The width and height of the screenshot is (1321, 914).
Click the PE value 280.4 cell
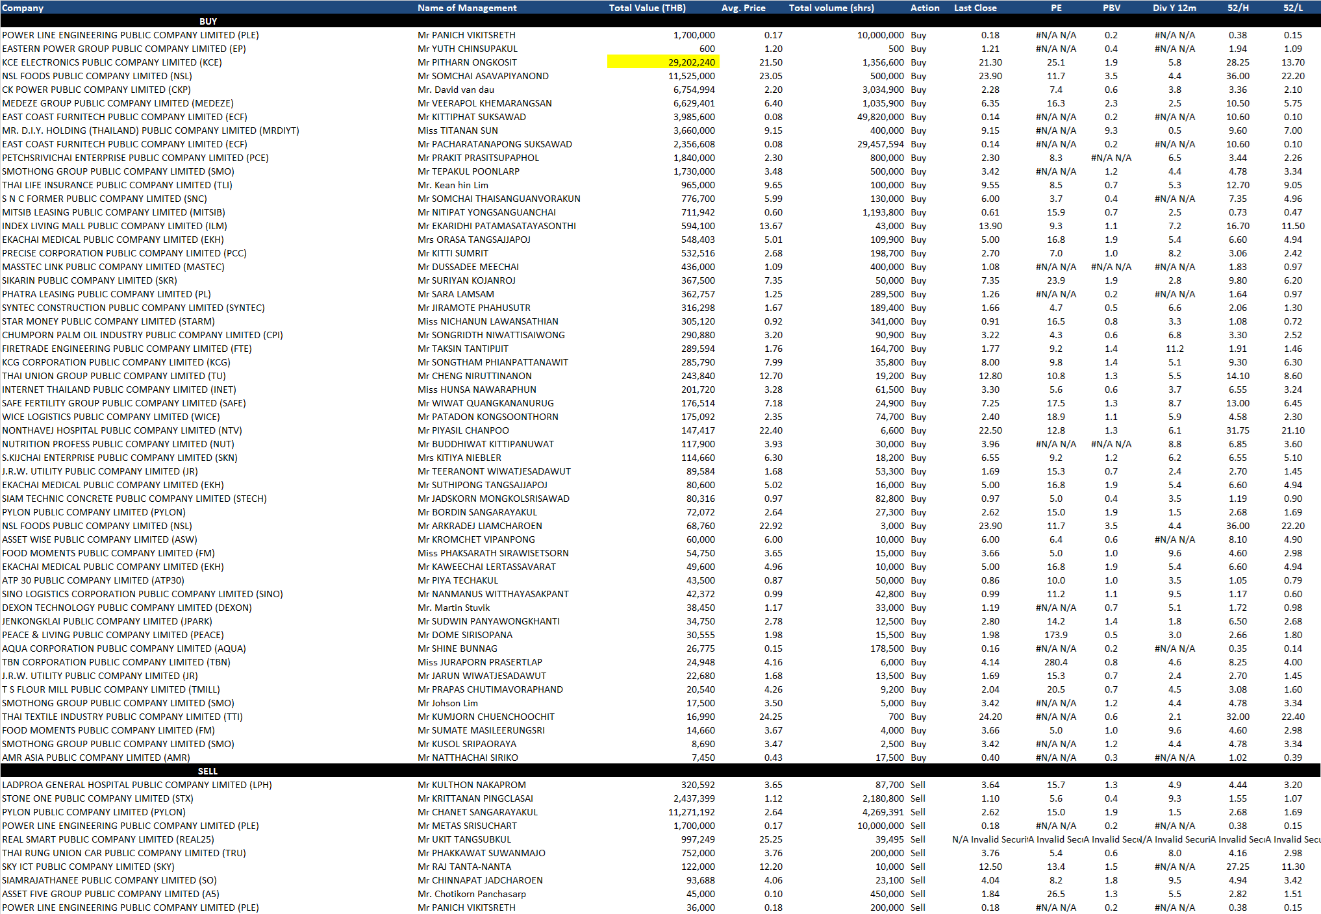(1056, 662)
